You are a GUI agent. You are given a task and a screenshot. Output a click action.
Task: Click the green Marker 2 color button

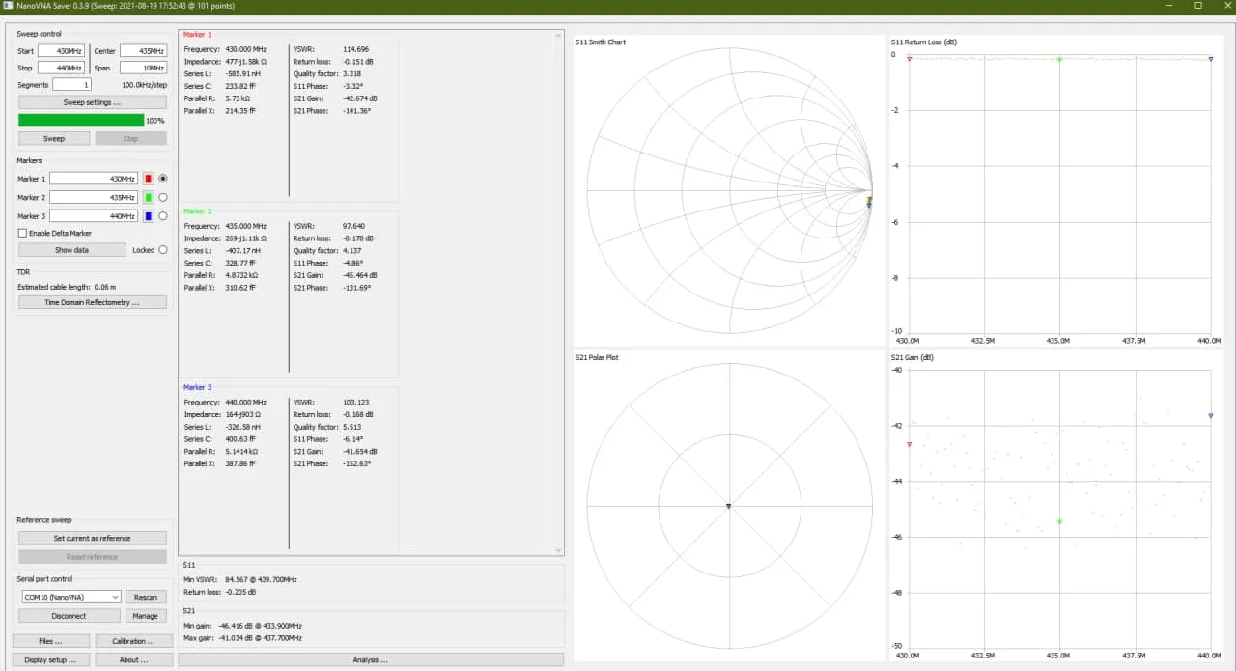(149, 198)
